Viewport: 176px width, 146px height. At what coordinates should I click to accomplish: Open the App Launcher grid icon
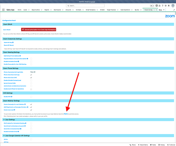point(3,10)
